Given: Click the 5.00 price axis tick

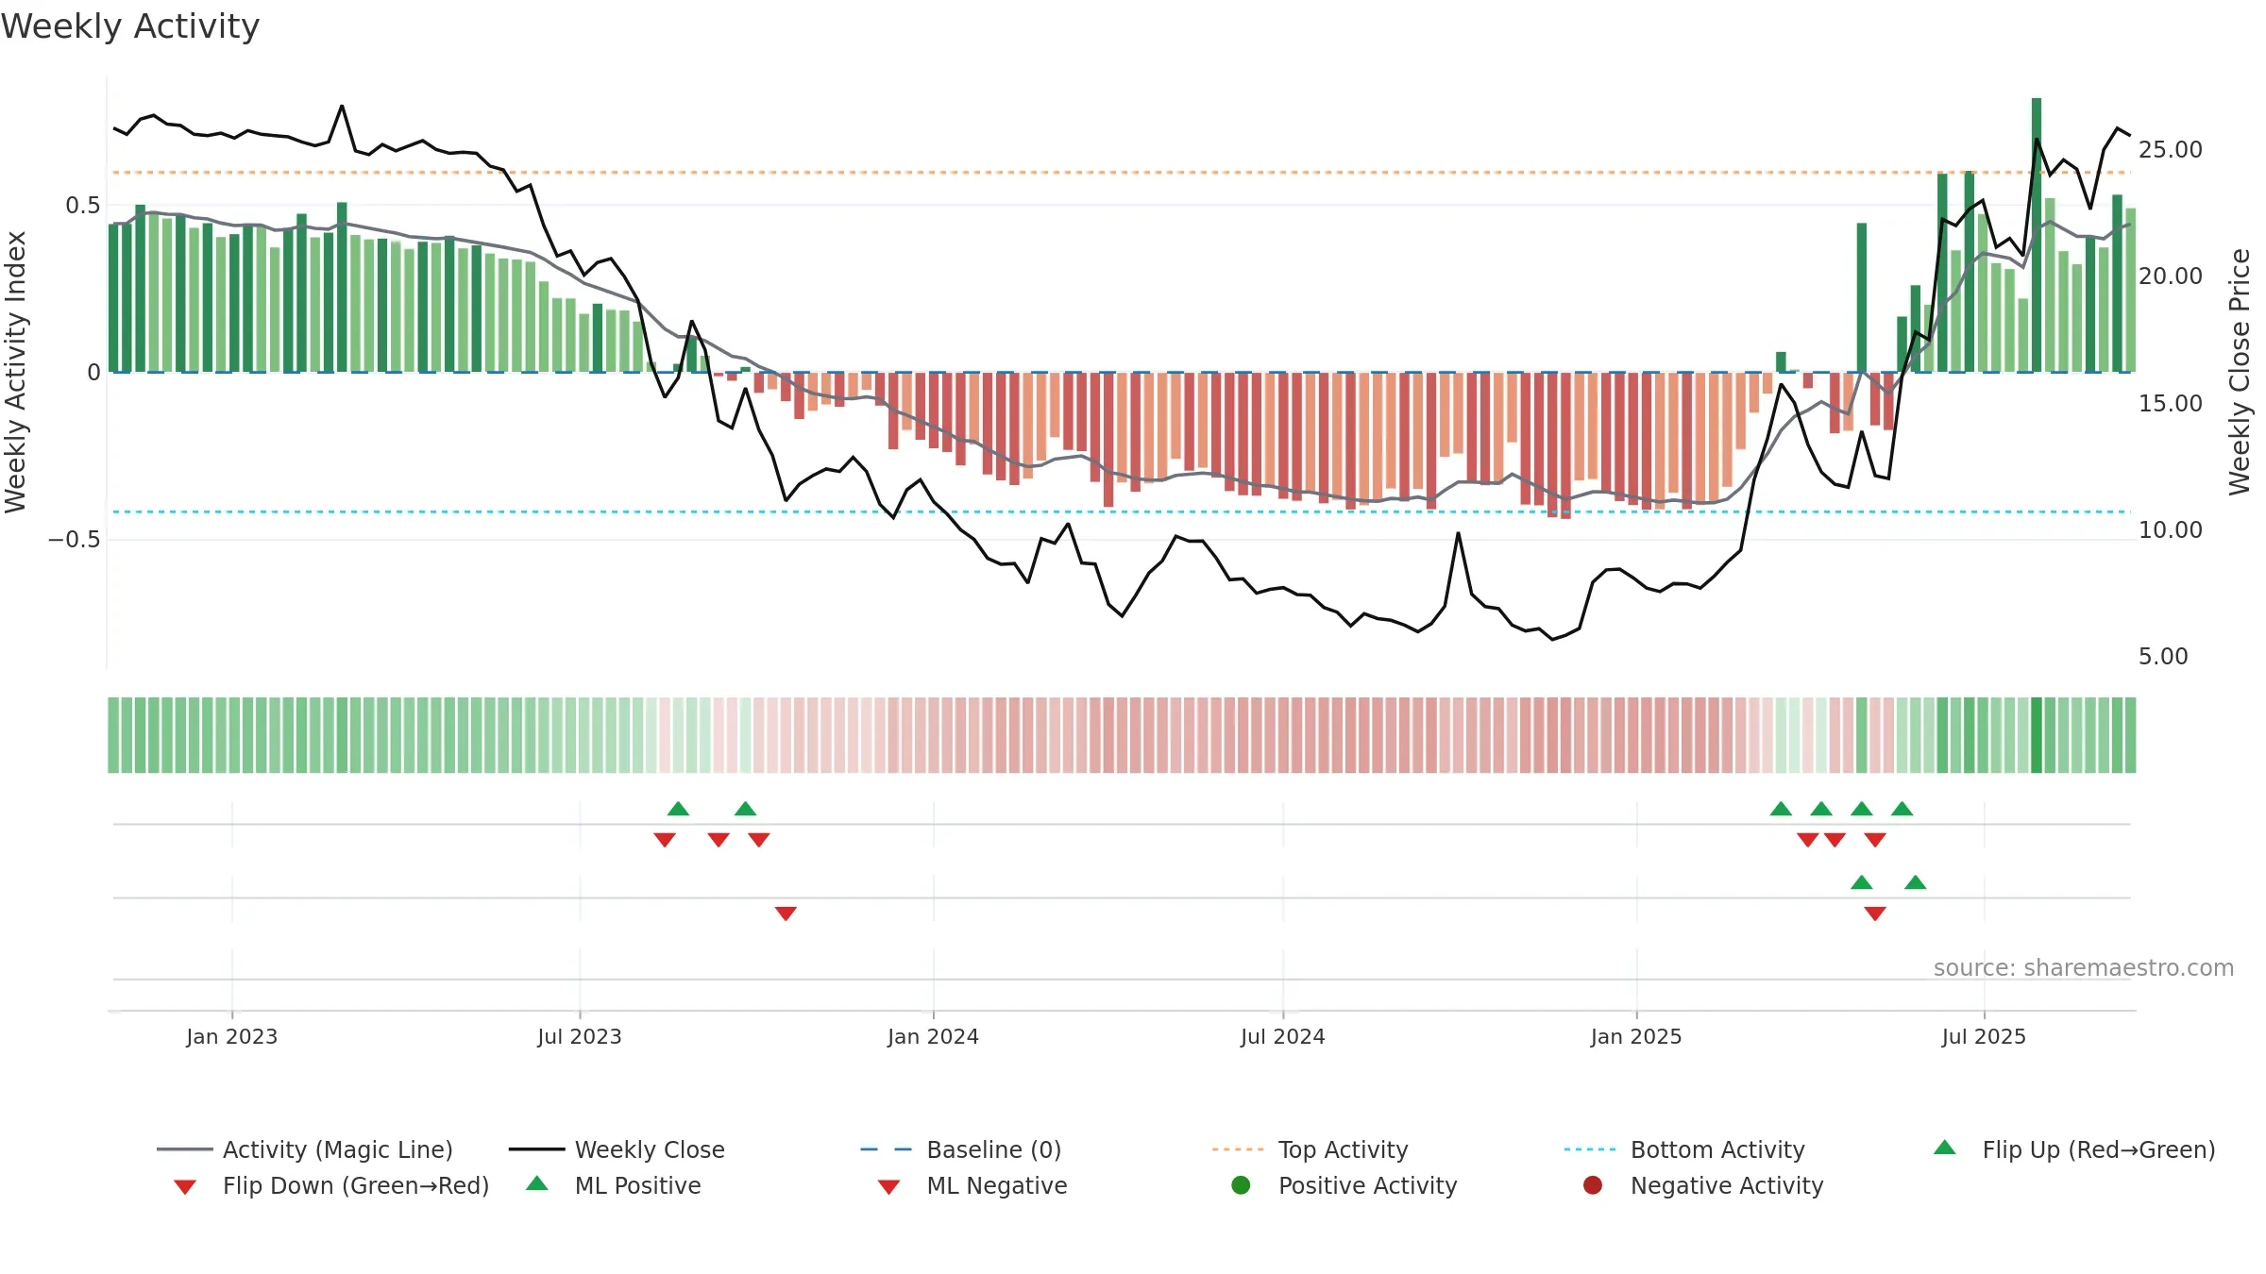Looking at the screenshot, I should click(x=2163, y=656).
